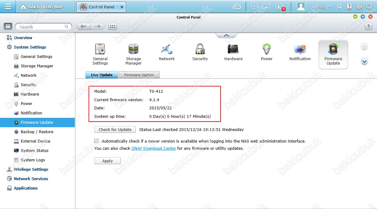Collapse System Settings sidebar section
377x209 pixels.
click(x=30, y=47)
